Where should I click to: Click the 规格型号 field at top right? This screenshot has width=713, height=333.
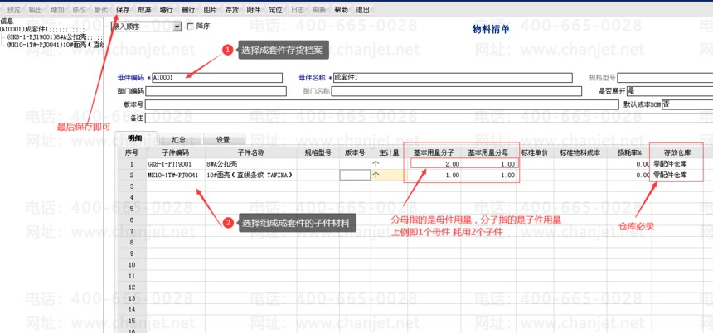[x=665, y=78]
